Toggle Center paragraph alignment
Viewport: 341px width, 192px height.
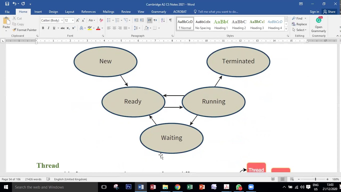pyautogui.click(x=114, y=28)
